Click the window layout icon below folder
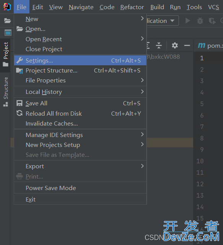This screenshot has height=245, width=223. (x=8, y=33)
